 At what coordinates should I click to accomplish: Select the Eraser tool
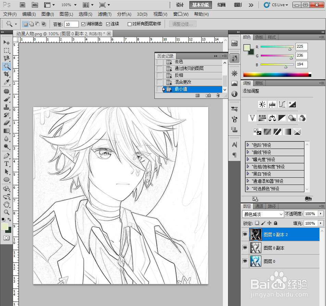pyautogui.click(x=7, y=123)
